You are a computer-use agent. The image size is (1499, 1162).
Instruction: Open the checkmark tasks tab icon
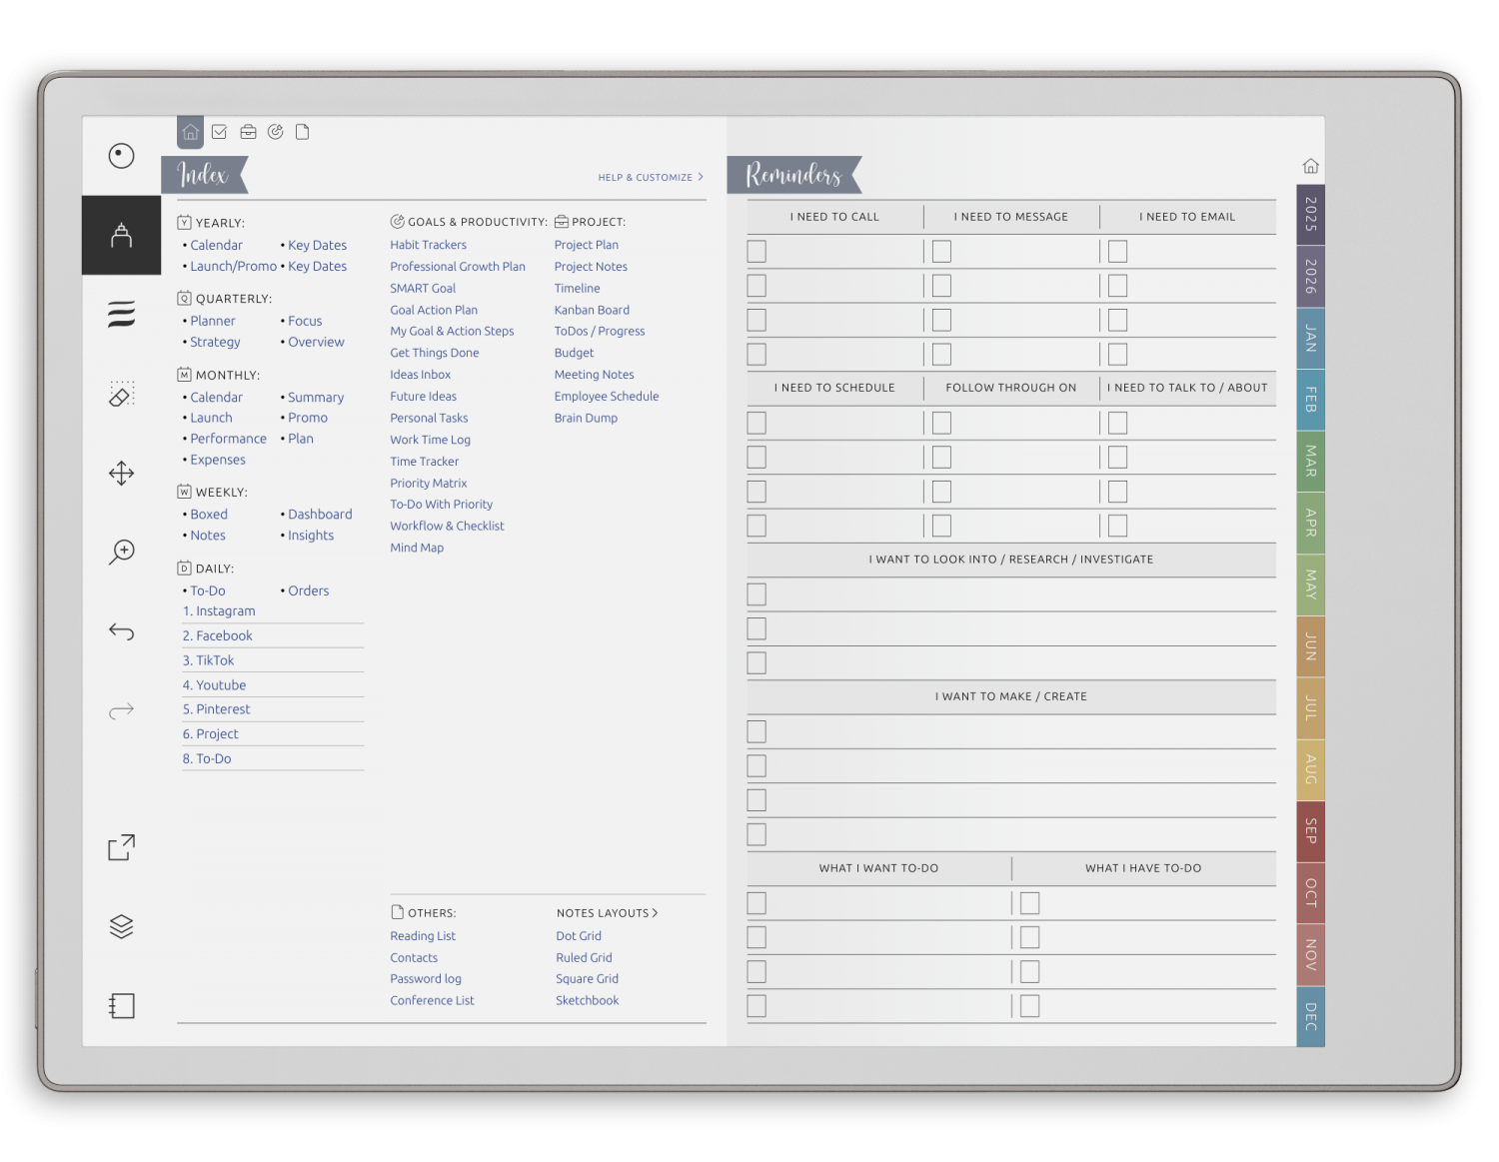click(x=219, y=132)
